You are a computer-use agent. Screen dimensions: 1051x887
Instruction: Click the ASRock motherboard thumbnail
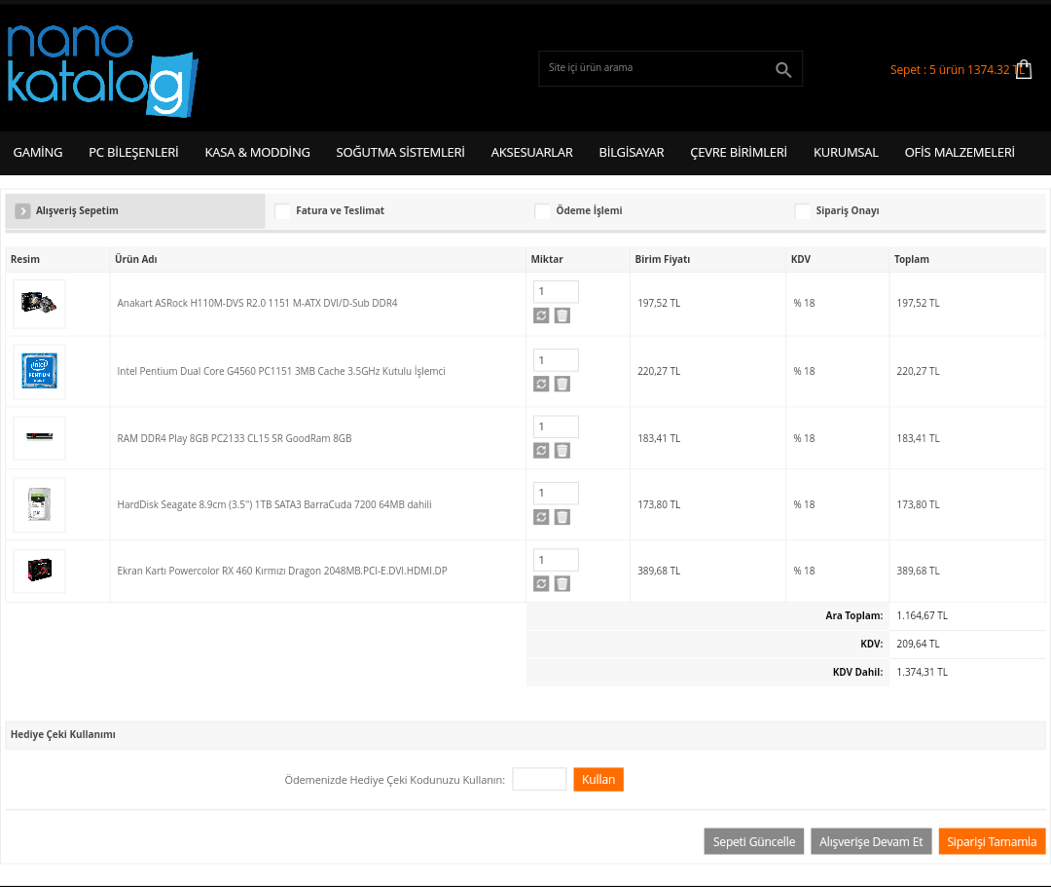point(40,304)
